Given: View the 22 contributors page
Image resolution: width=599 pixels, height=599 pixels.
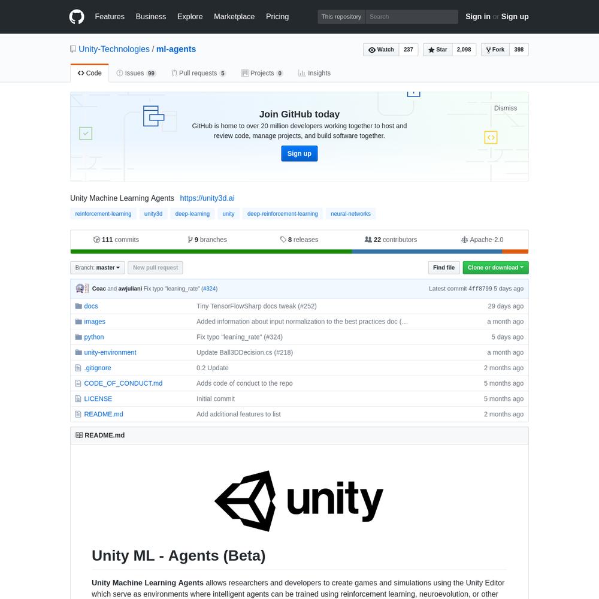Looking at the screenshot, I should click(391, 240).
